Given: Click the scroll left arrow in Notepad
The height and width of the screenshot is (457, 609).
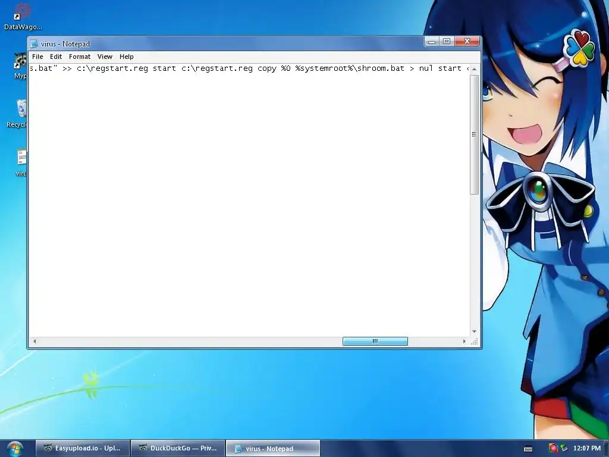Looking at the screenshot, I should click(34, 341).
